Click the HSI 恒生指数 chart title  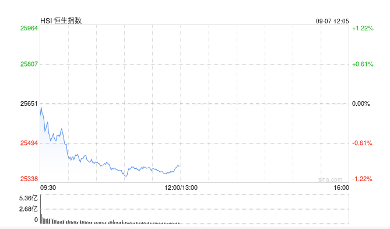pyautogui.click(x=61, y=20)
